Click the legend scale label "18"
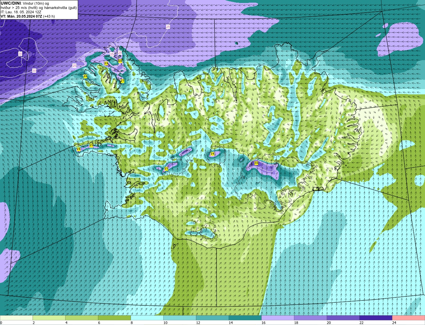 296,323
